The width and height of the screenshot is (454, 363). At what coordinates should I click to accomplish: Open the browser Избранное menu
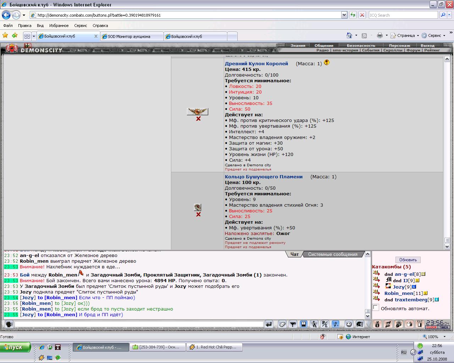pos(59,26)
